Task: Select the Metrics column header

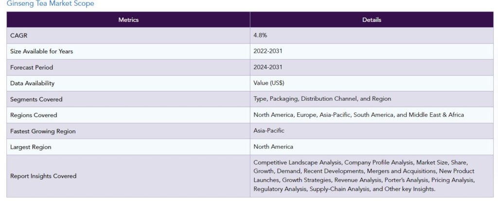Action: 128,20
